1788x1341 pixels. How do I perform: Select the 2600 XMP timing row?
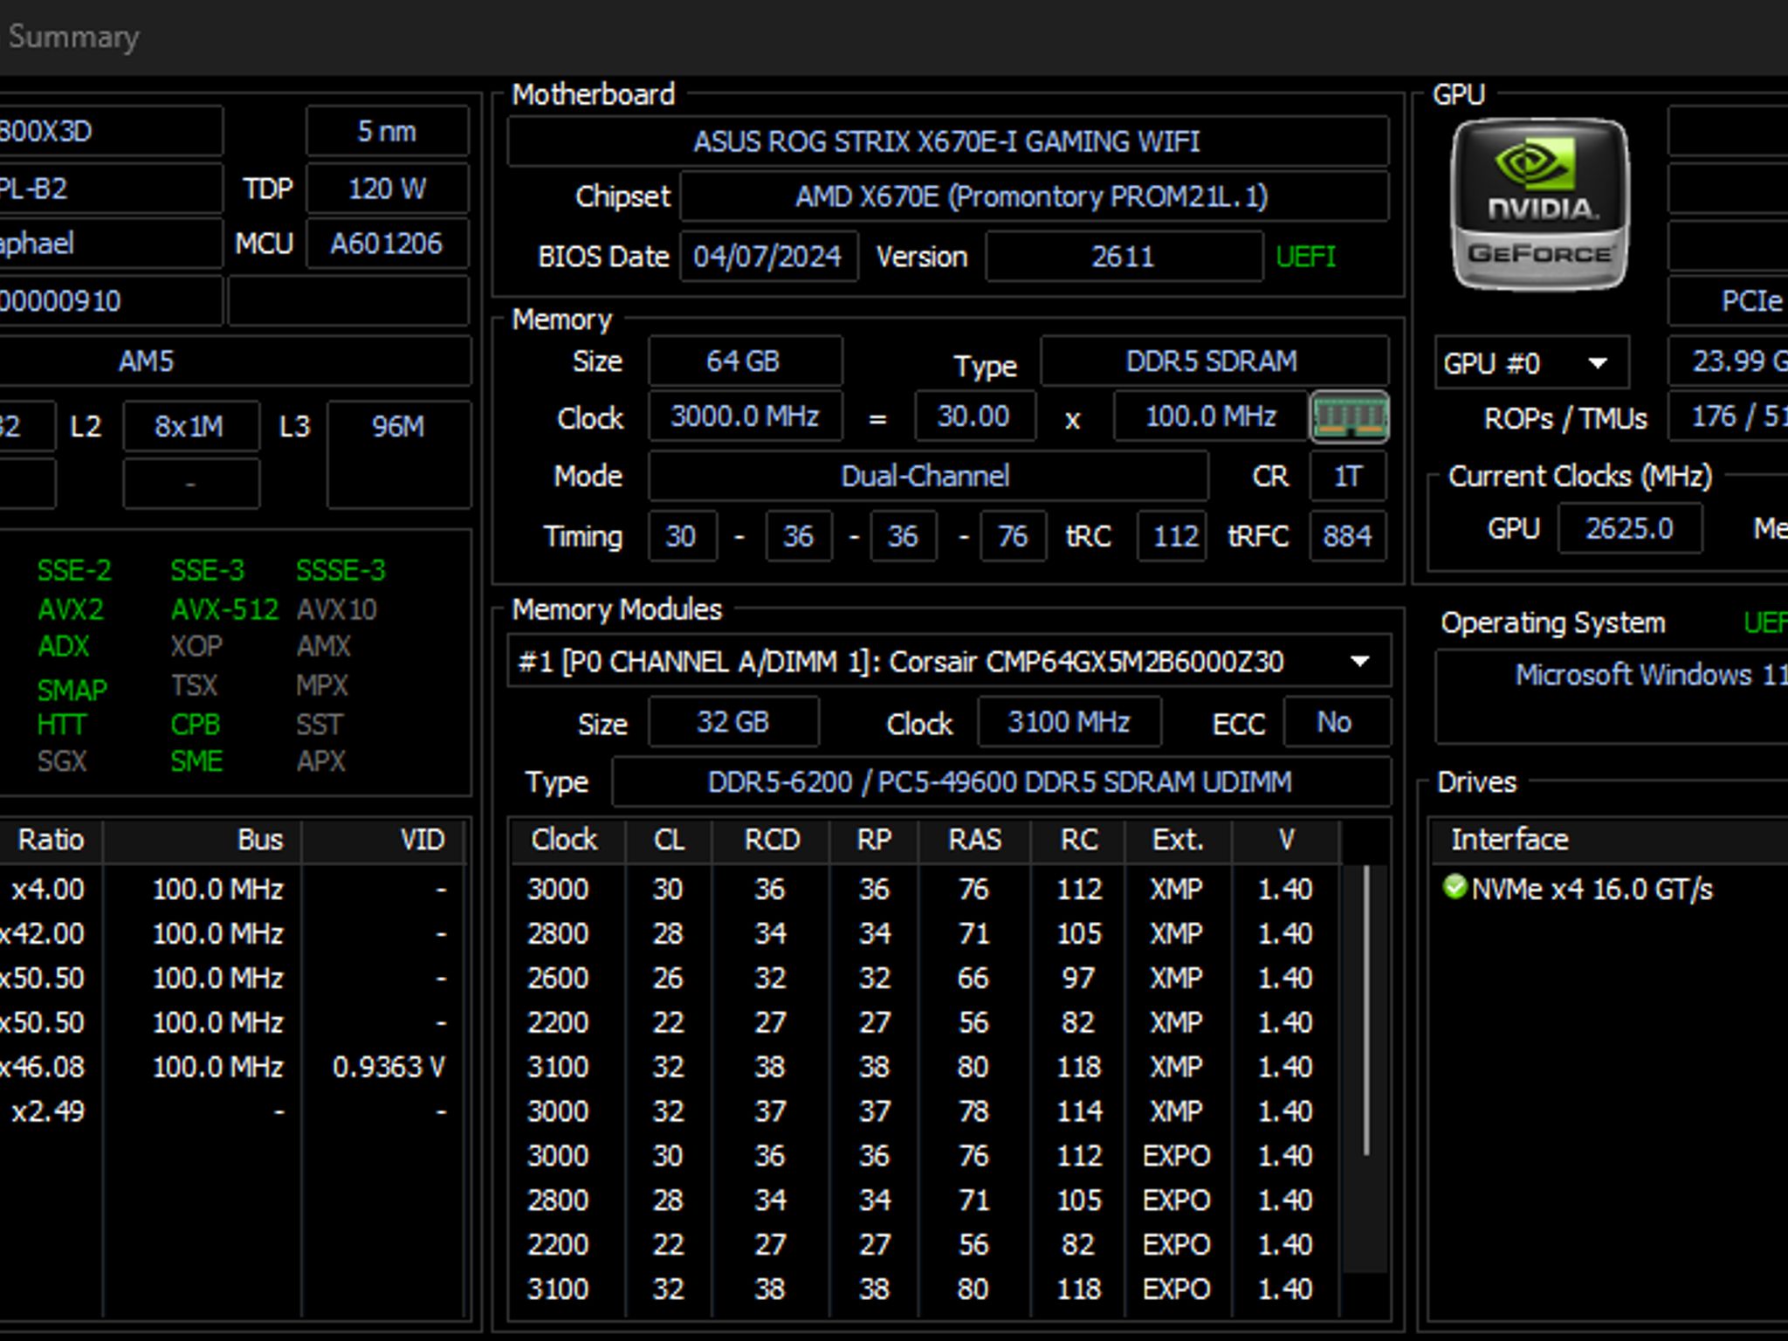tap(924, 978)
